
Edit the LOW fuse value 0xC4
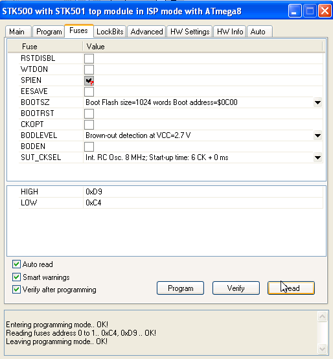[x=93, y=203]
